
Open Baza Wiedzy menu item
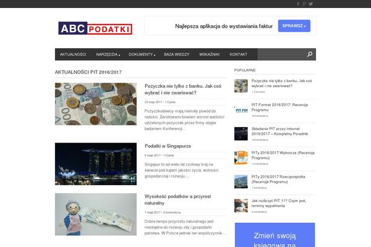pyautogui.click(x=177, y=54)
